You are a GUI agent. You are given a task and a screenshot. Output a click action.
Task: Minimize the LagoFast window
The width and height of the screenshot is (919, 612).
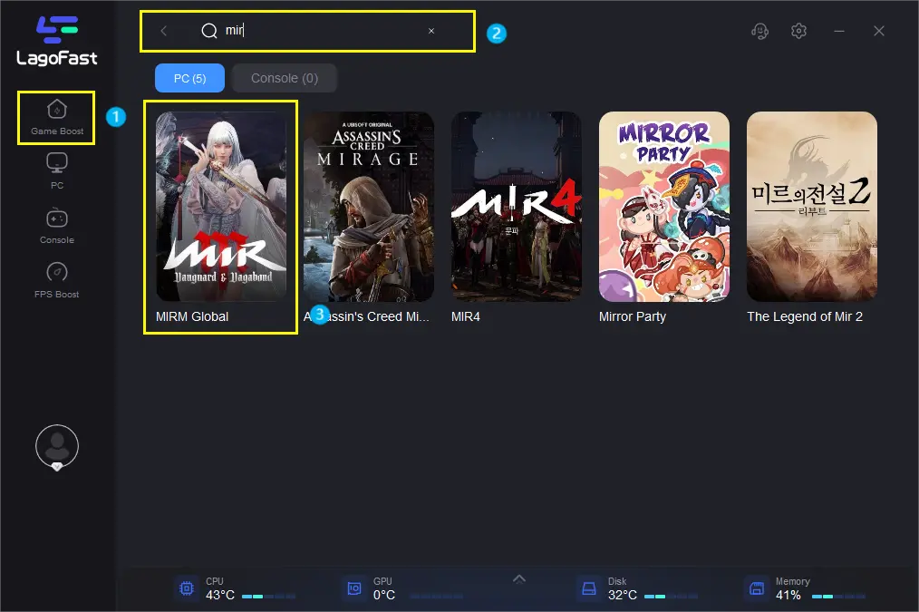click(839, 31)
